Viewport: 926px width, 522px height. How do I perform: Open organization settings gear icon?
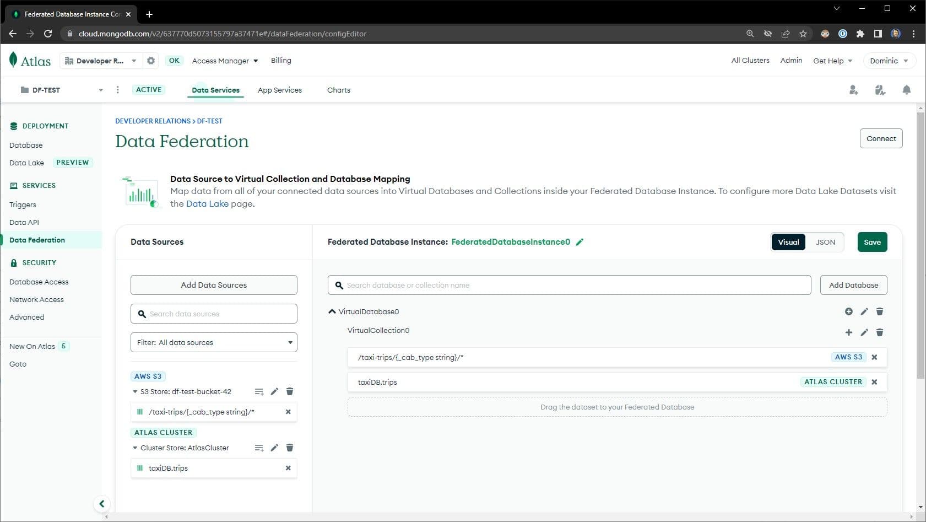pos(151,61)
